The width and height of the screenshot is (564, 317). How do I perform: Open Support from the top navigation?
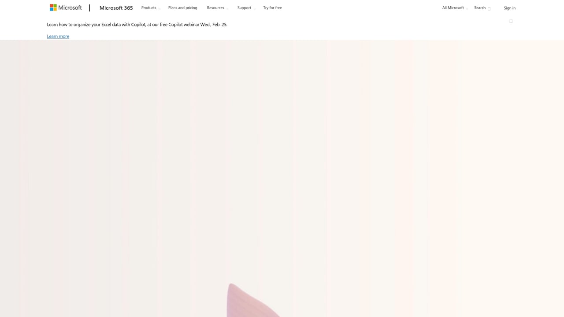(x=244, y=7)
